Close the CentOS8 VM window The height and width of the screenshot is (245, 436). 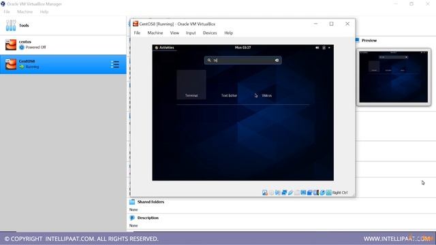347,24
